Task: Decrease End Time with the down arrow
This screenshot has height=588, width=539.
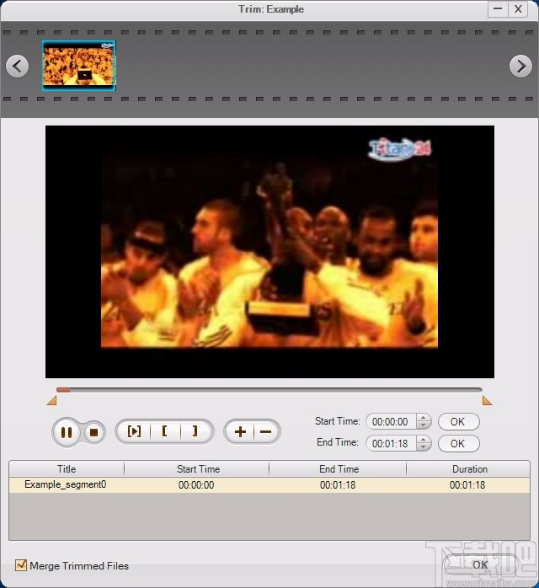Action: [423, 447]
